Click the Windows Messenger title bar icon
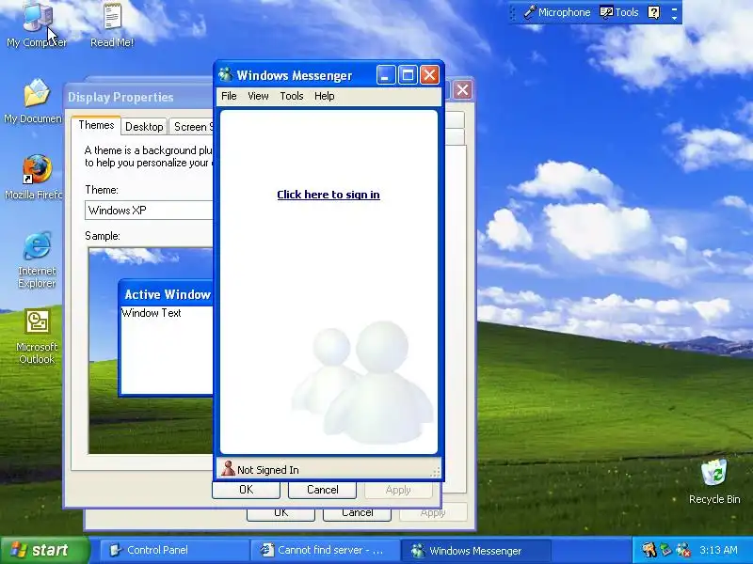This screenshot has height=564, width=753. (x=225, y=75)
